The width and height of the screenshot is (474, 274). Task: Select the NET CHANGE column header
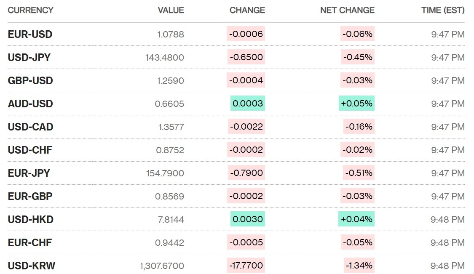click(x=347, y=10)
